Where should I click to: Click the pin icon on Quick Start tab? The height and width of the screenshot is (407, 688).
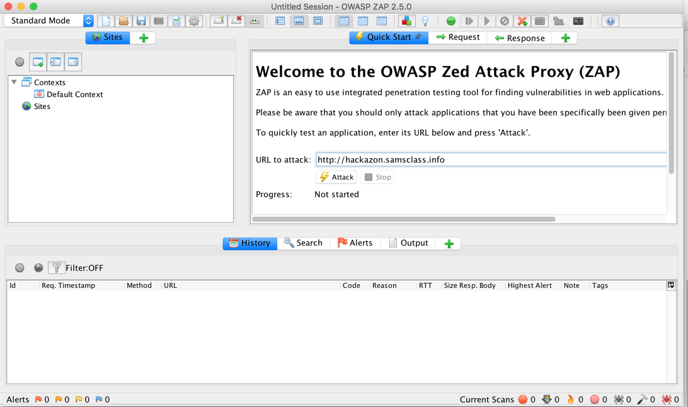click(418, 37)
